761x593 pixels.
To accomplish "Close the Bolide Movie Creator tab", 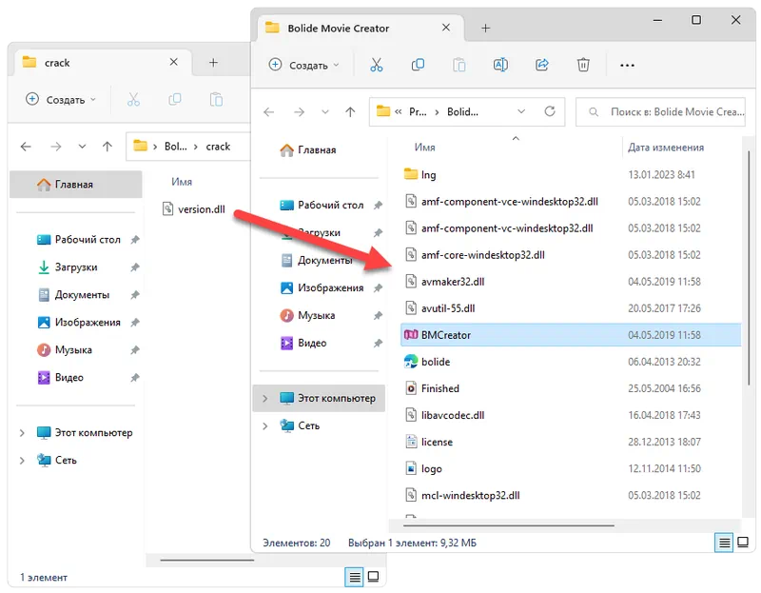I will [446, 28].
